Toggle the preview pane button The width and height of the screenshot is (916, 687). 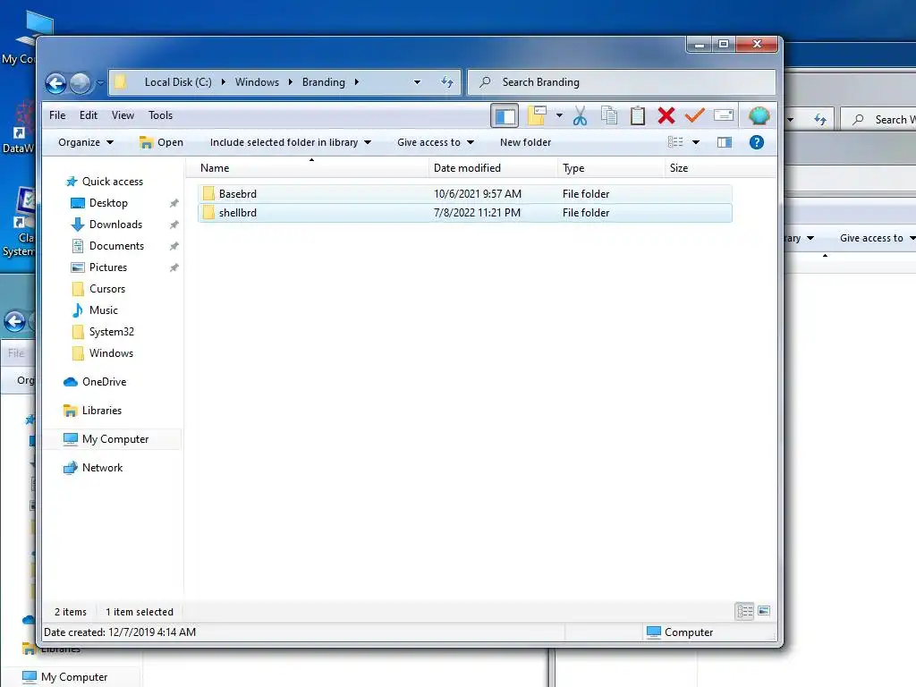[725, 142]
